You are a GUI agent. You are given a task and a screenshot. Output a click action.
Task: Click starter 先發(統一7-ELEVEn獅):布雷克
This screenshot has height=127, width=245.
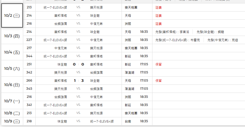coord(178,40)
